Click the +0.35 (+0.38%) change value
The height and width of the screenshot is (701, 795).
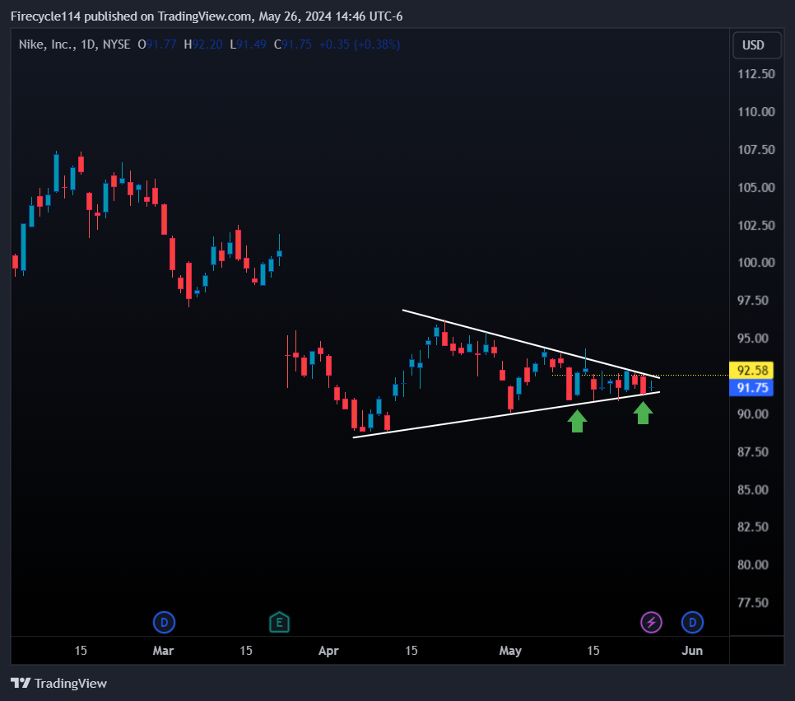pos(360,44)
